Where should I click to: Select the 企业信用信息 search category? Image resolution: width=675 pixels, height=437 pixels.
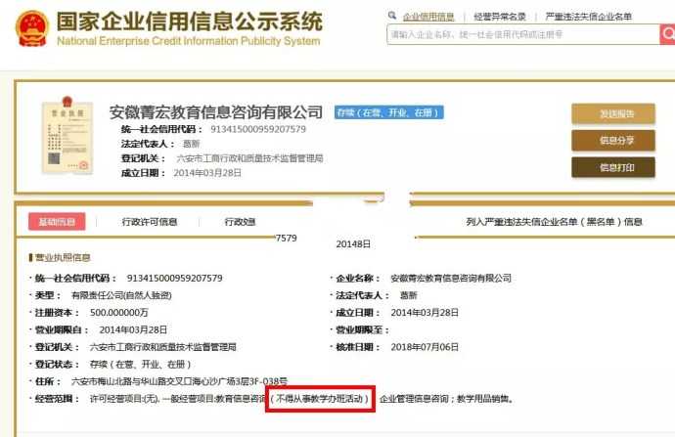pyautogui.click(x=428, y=17)
